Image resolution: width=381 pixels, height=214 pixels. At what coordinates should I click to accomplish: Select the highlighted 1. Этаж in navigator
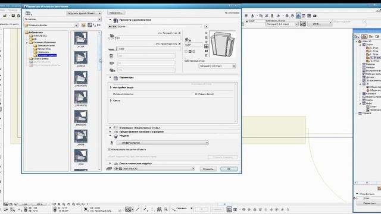375,58
